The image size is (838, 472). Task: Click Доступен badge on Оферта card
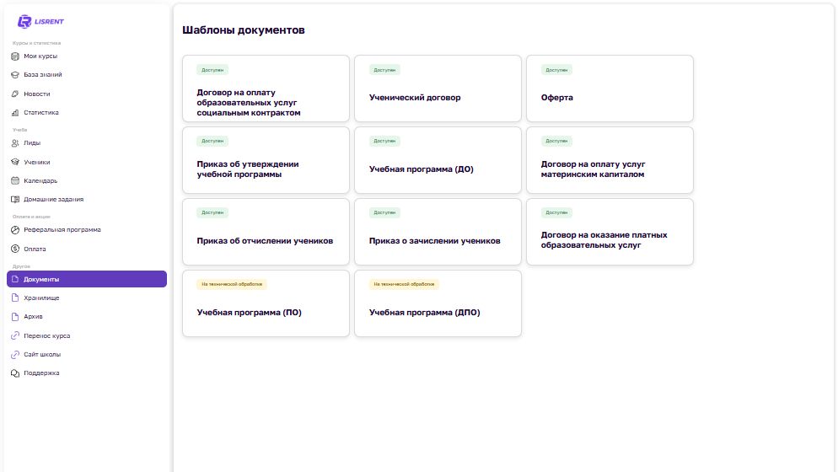click(556, 70)
